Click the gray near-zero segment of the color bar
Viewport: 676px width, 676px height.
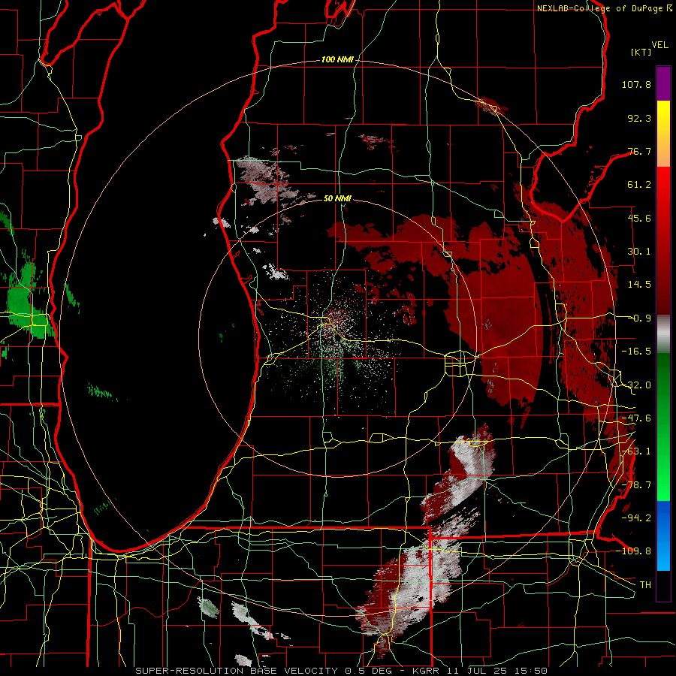663,334
